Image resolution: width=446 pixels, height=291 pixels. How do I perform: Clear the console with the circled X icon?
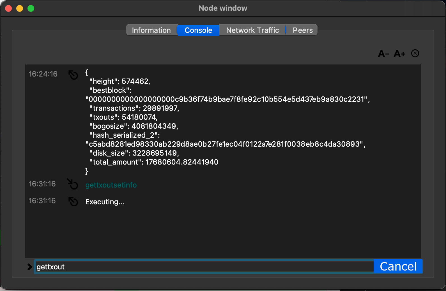pyautogui.click(x=415, y=53)
